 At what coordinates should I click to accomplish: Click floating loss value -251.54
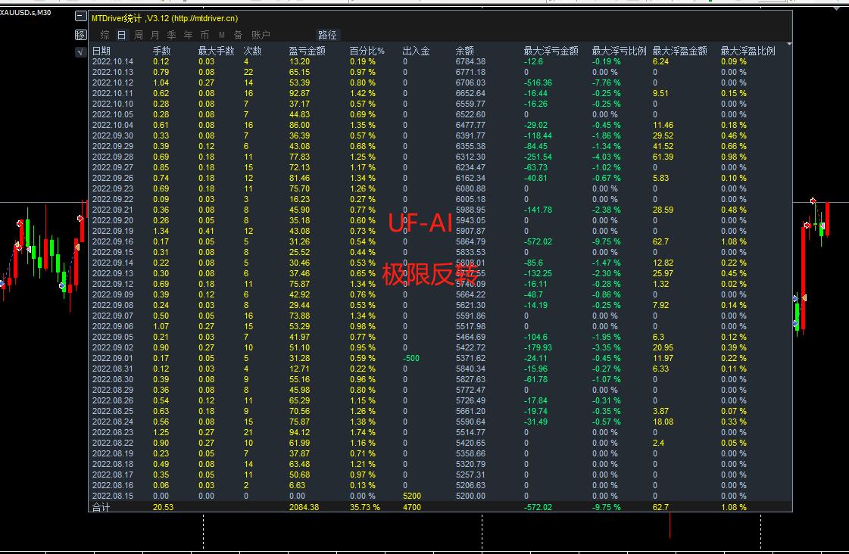point(538,157)
